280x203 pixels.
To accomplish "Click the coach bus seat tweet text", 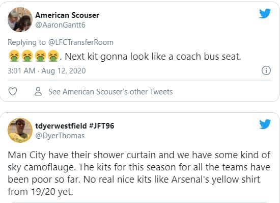I will tap(153, 57).
